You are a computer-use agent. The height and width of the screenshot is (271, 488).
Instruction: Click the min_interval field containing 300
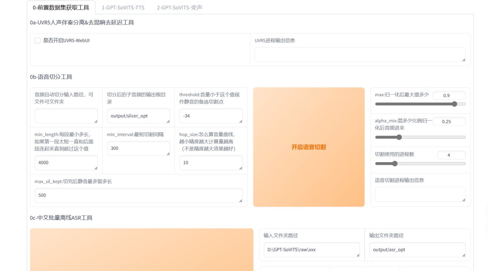coord(139,148)
